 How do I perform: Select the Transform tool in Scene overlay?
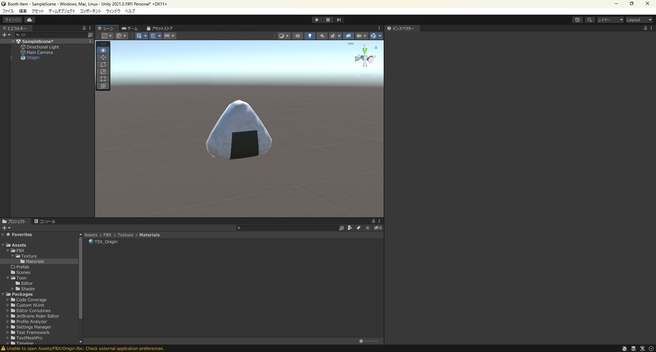coord(103,86)
